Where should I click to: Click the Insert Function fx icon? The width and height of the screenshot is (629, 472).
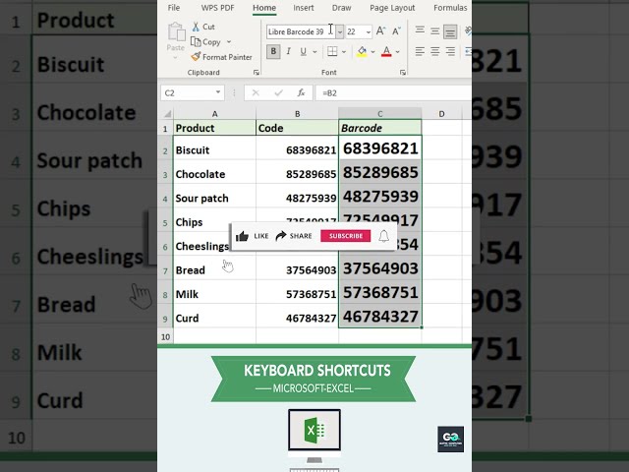pos(301,93)
